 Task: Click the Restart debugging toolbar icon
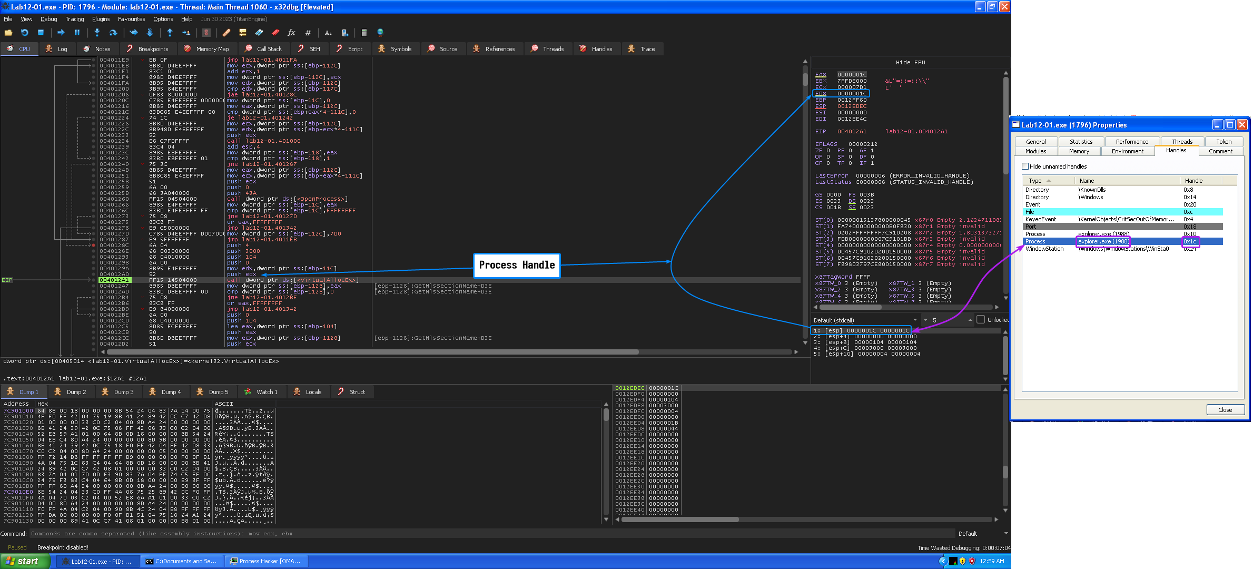click(24, 33)
